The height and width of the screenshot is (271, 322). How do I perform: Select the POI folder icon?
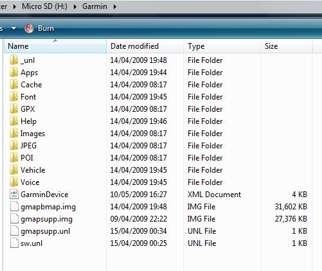[13, 157]
